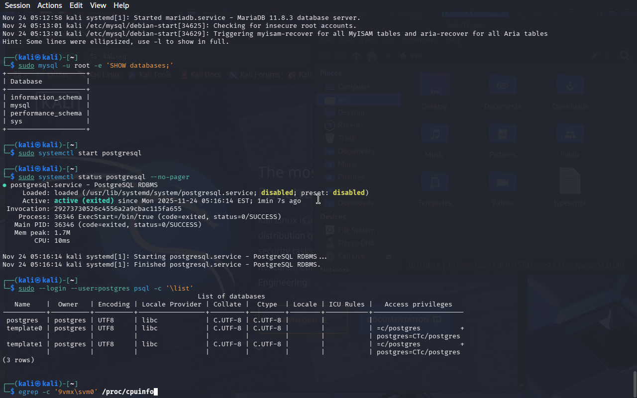Screen dimensions: 637x398
Task: Select the Public folder icon
Action: [570, 135]
